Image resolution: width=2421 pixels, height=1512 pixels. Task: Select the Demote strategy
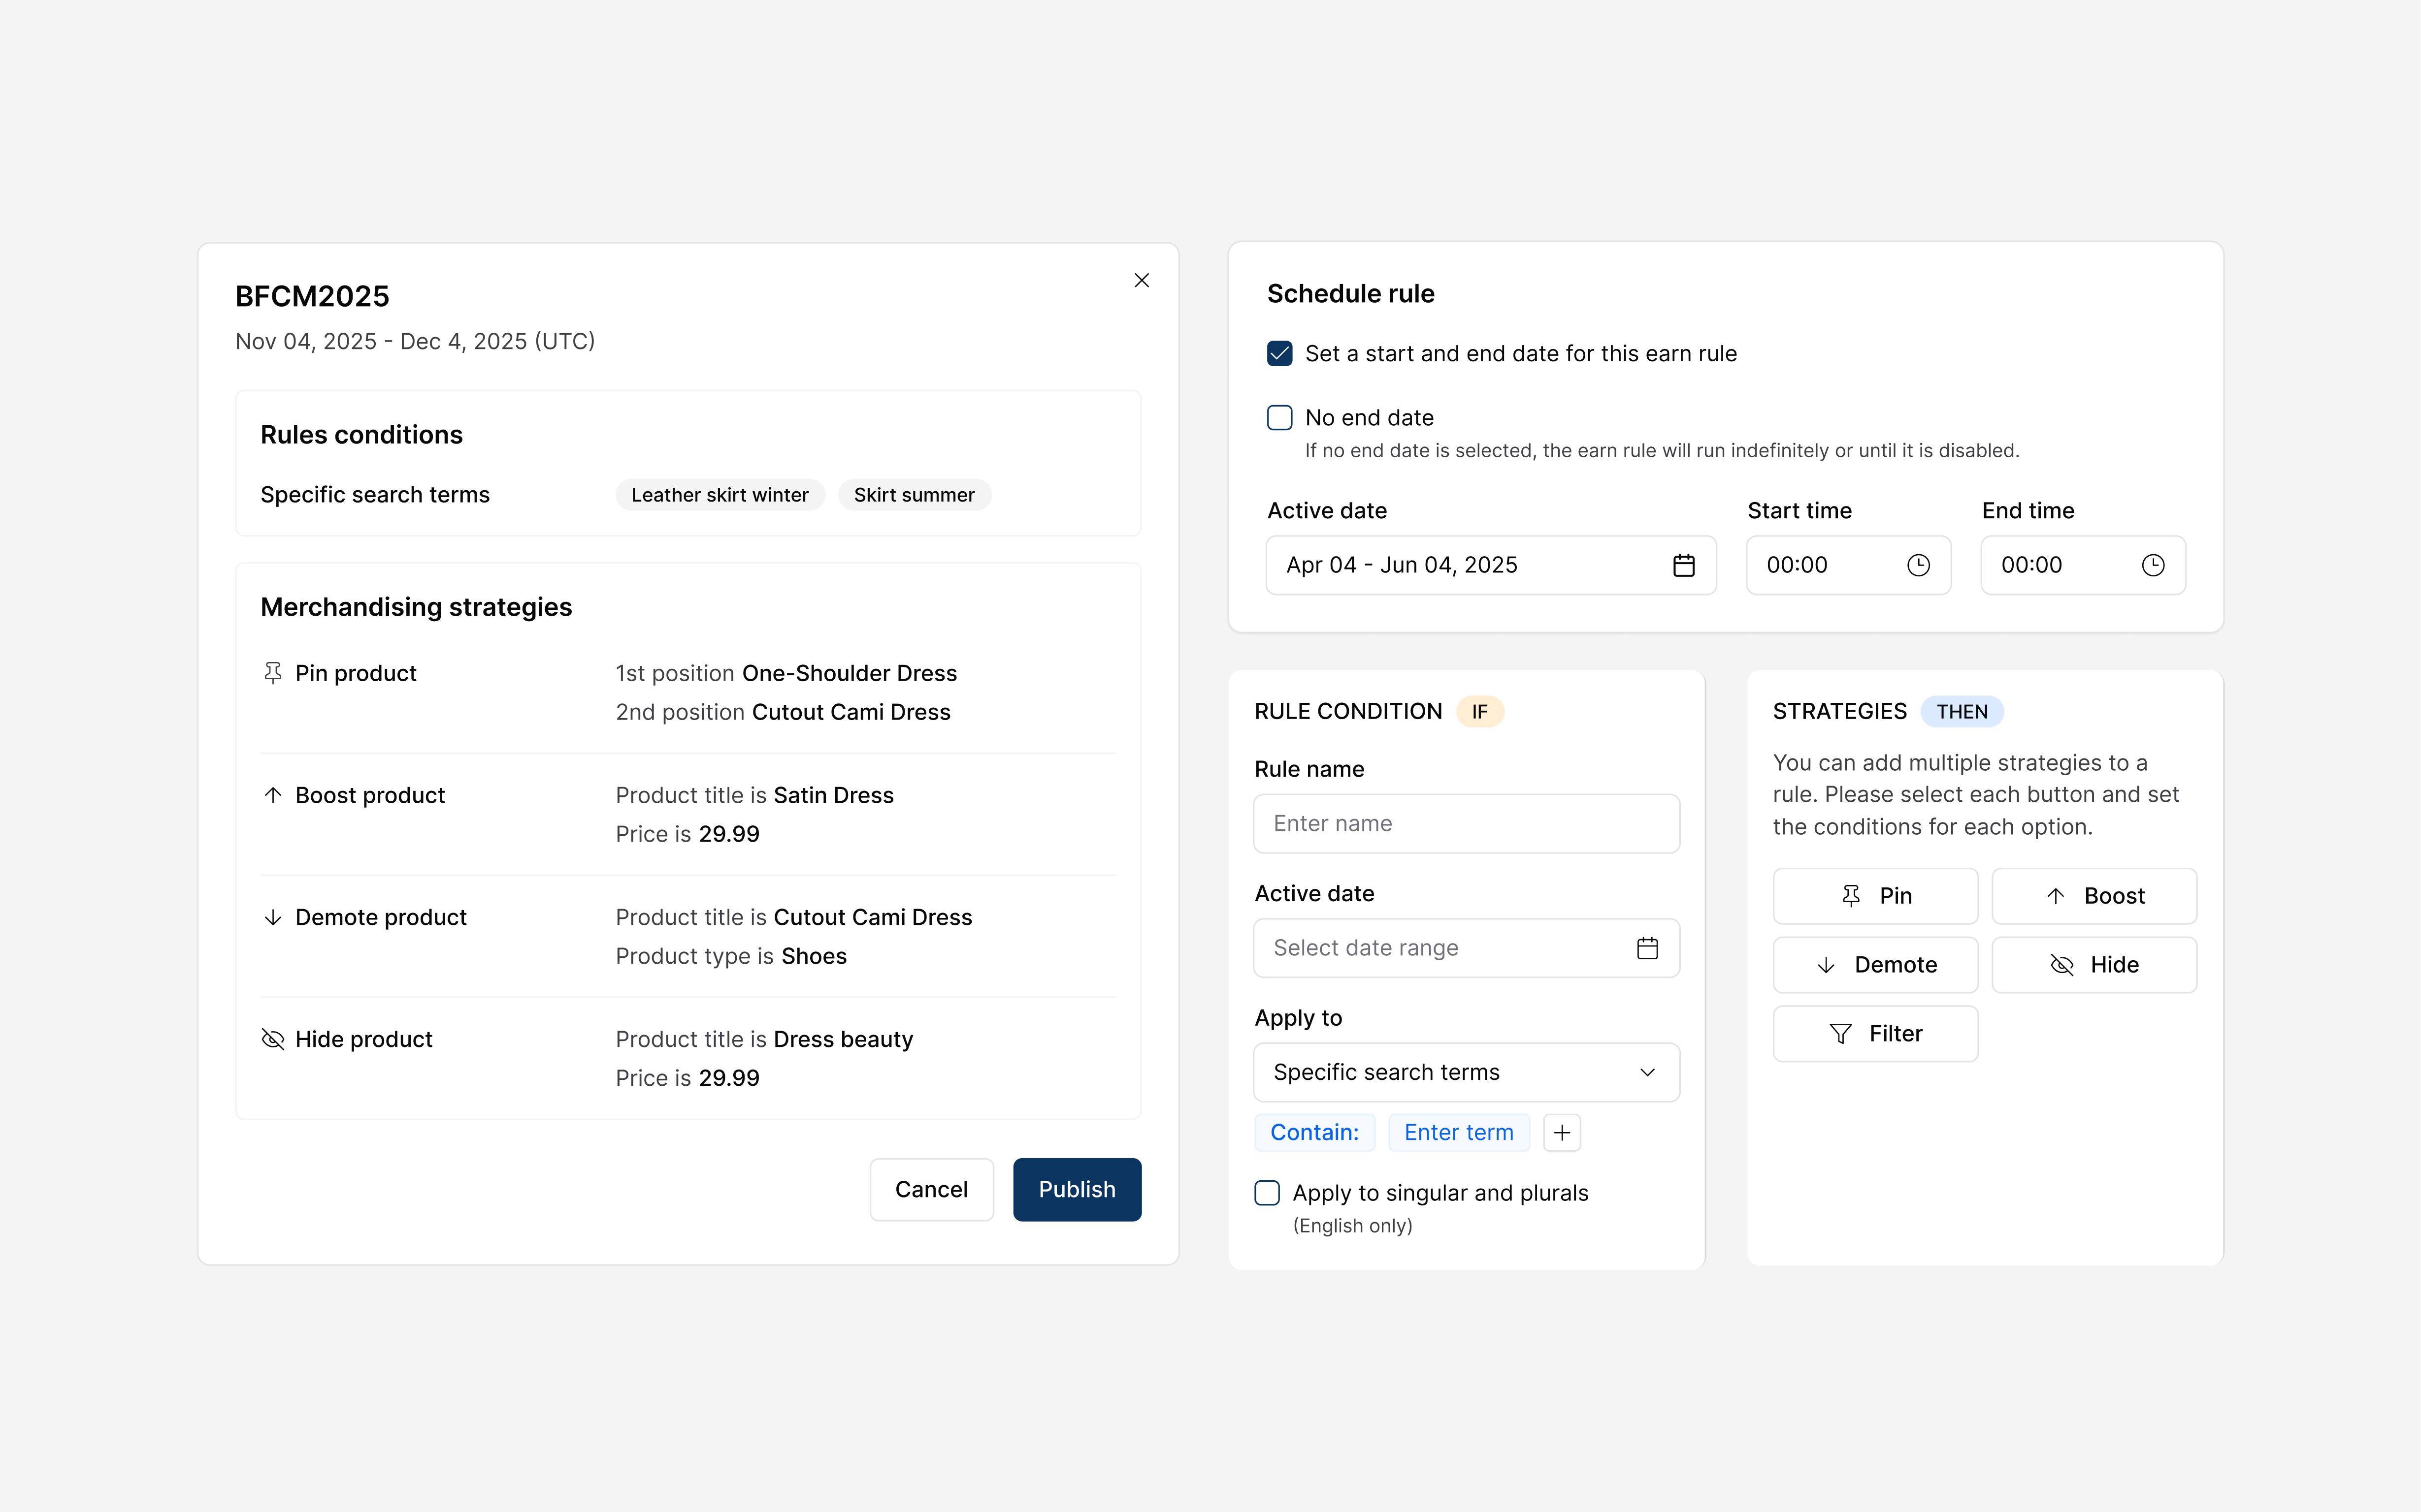pos(1875,964)
